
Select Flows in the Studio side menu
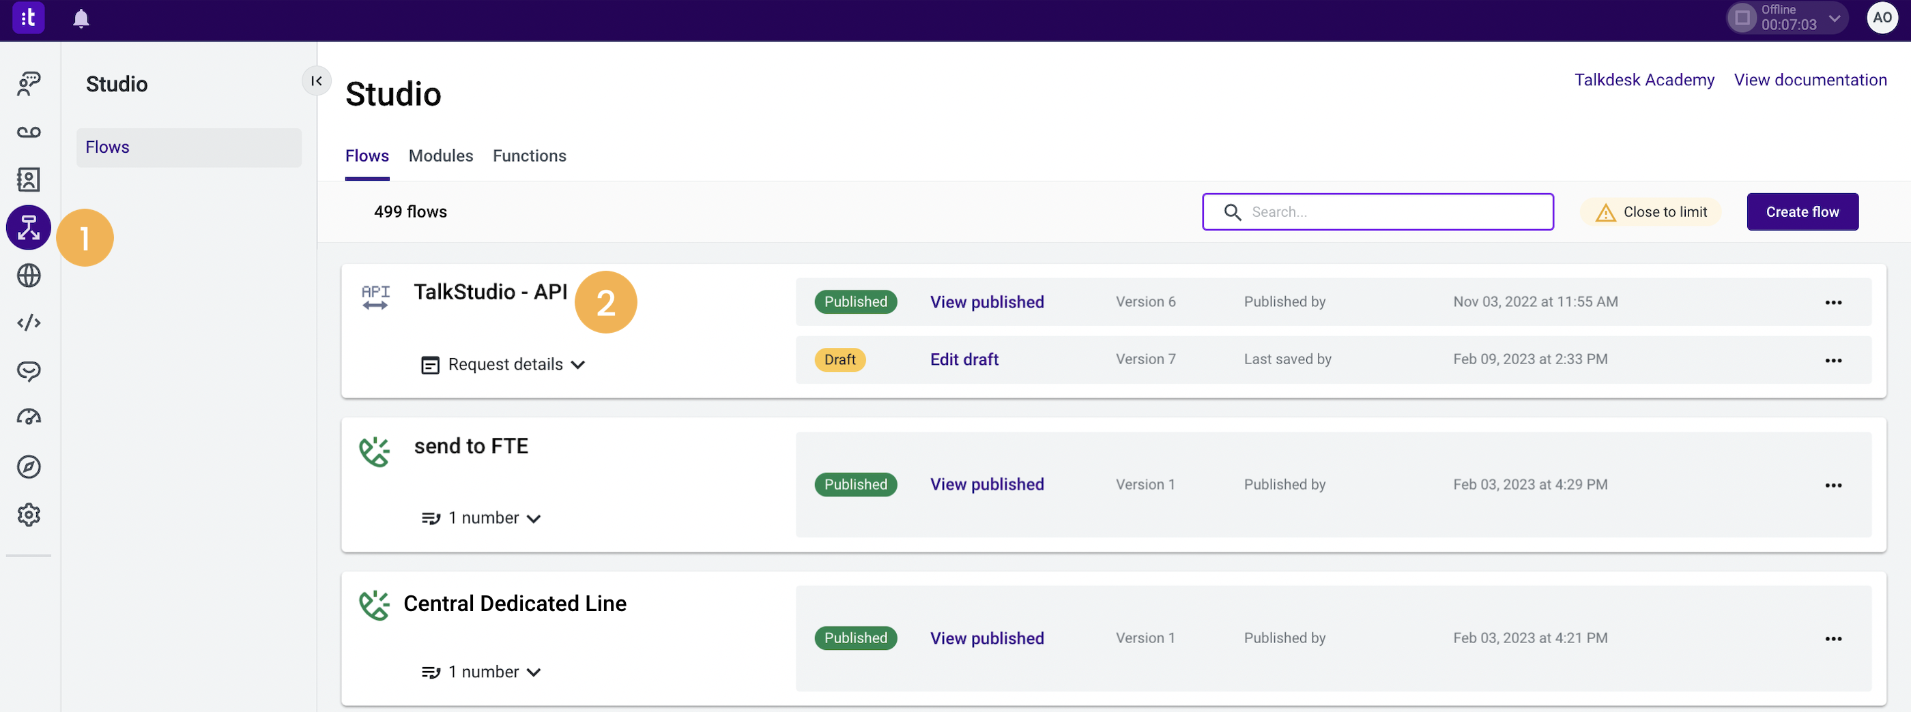tap(188, 147)
